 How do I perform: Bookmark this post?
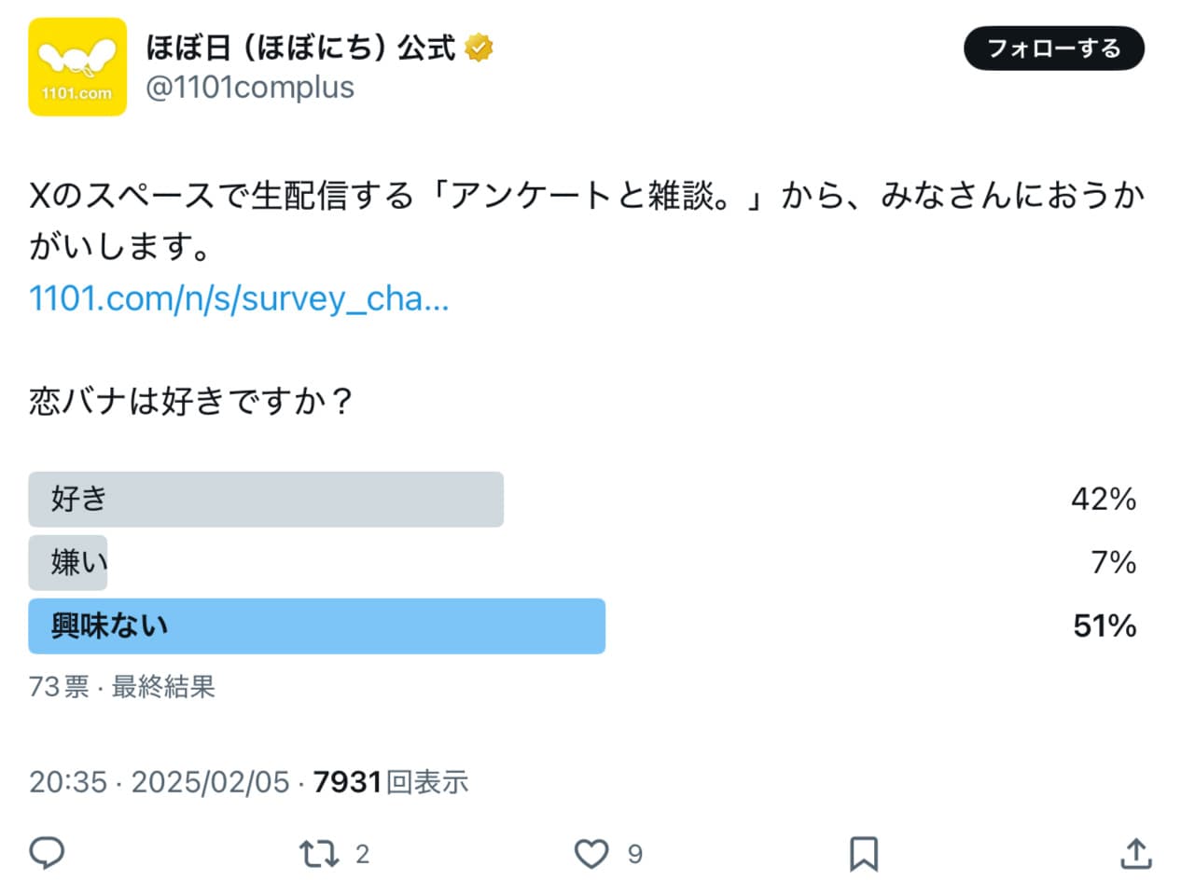tap(863, 853)
